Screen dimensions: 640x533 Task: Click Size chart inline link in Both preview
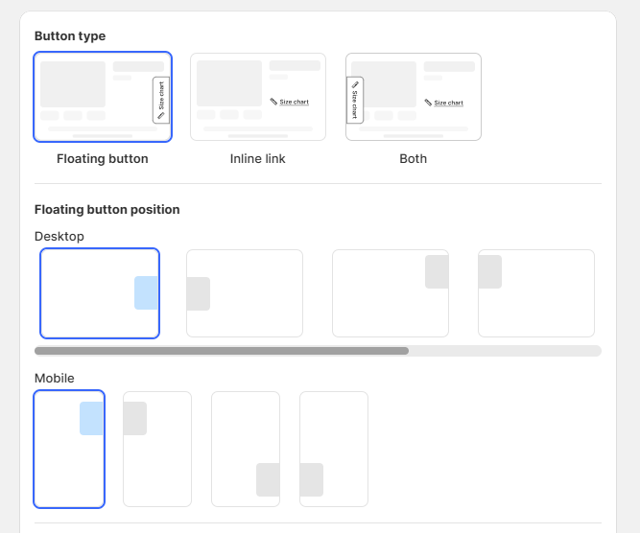443,103
